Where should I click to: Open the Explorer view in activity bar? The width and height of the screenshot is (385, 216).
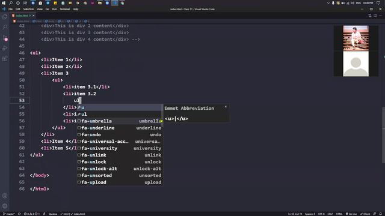coord(5,17)
